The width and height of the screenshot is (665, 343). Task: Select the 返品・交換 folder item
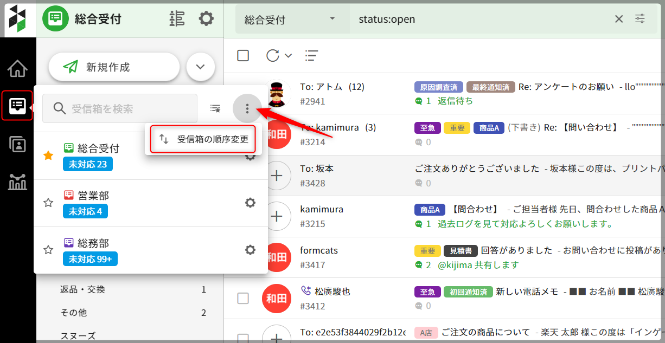(x=82, y=289)
